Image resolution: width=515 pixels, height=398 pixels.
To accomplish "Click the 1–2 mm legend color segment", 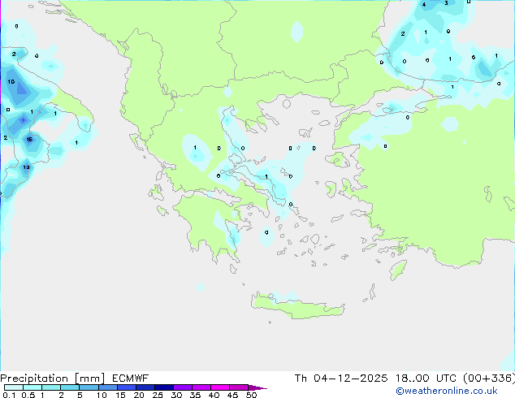I will tap(51, 387).
